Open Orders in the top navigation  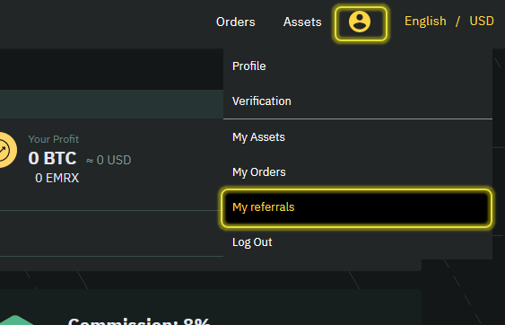click(235, 22)
